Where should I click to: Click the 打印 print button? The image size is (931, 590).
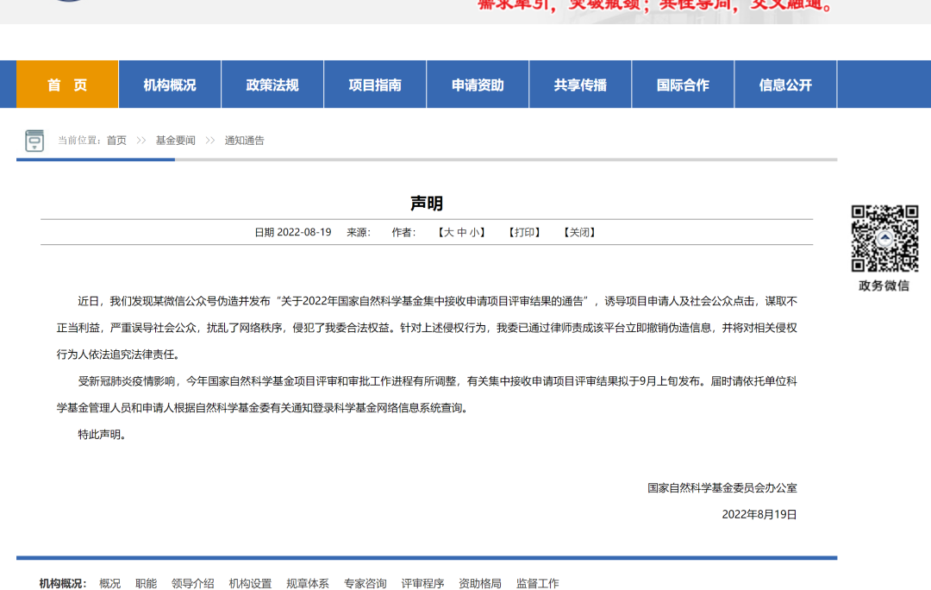pyautogui.click(x=525, y=232)
